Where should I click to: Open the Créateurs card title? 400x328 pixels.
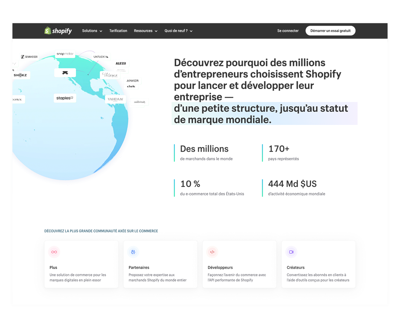click(x=296, y=268)
